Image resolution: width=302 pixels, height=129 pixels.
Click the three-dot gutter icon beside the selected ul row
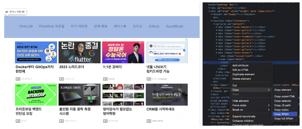(x=204, y=62)
